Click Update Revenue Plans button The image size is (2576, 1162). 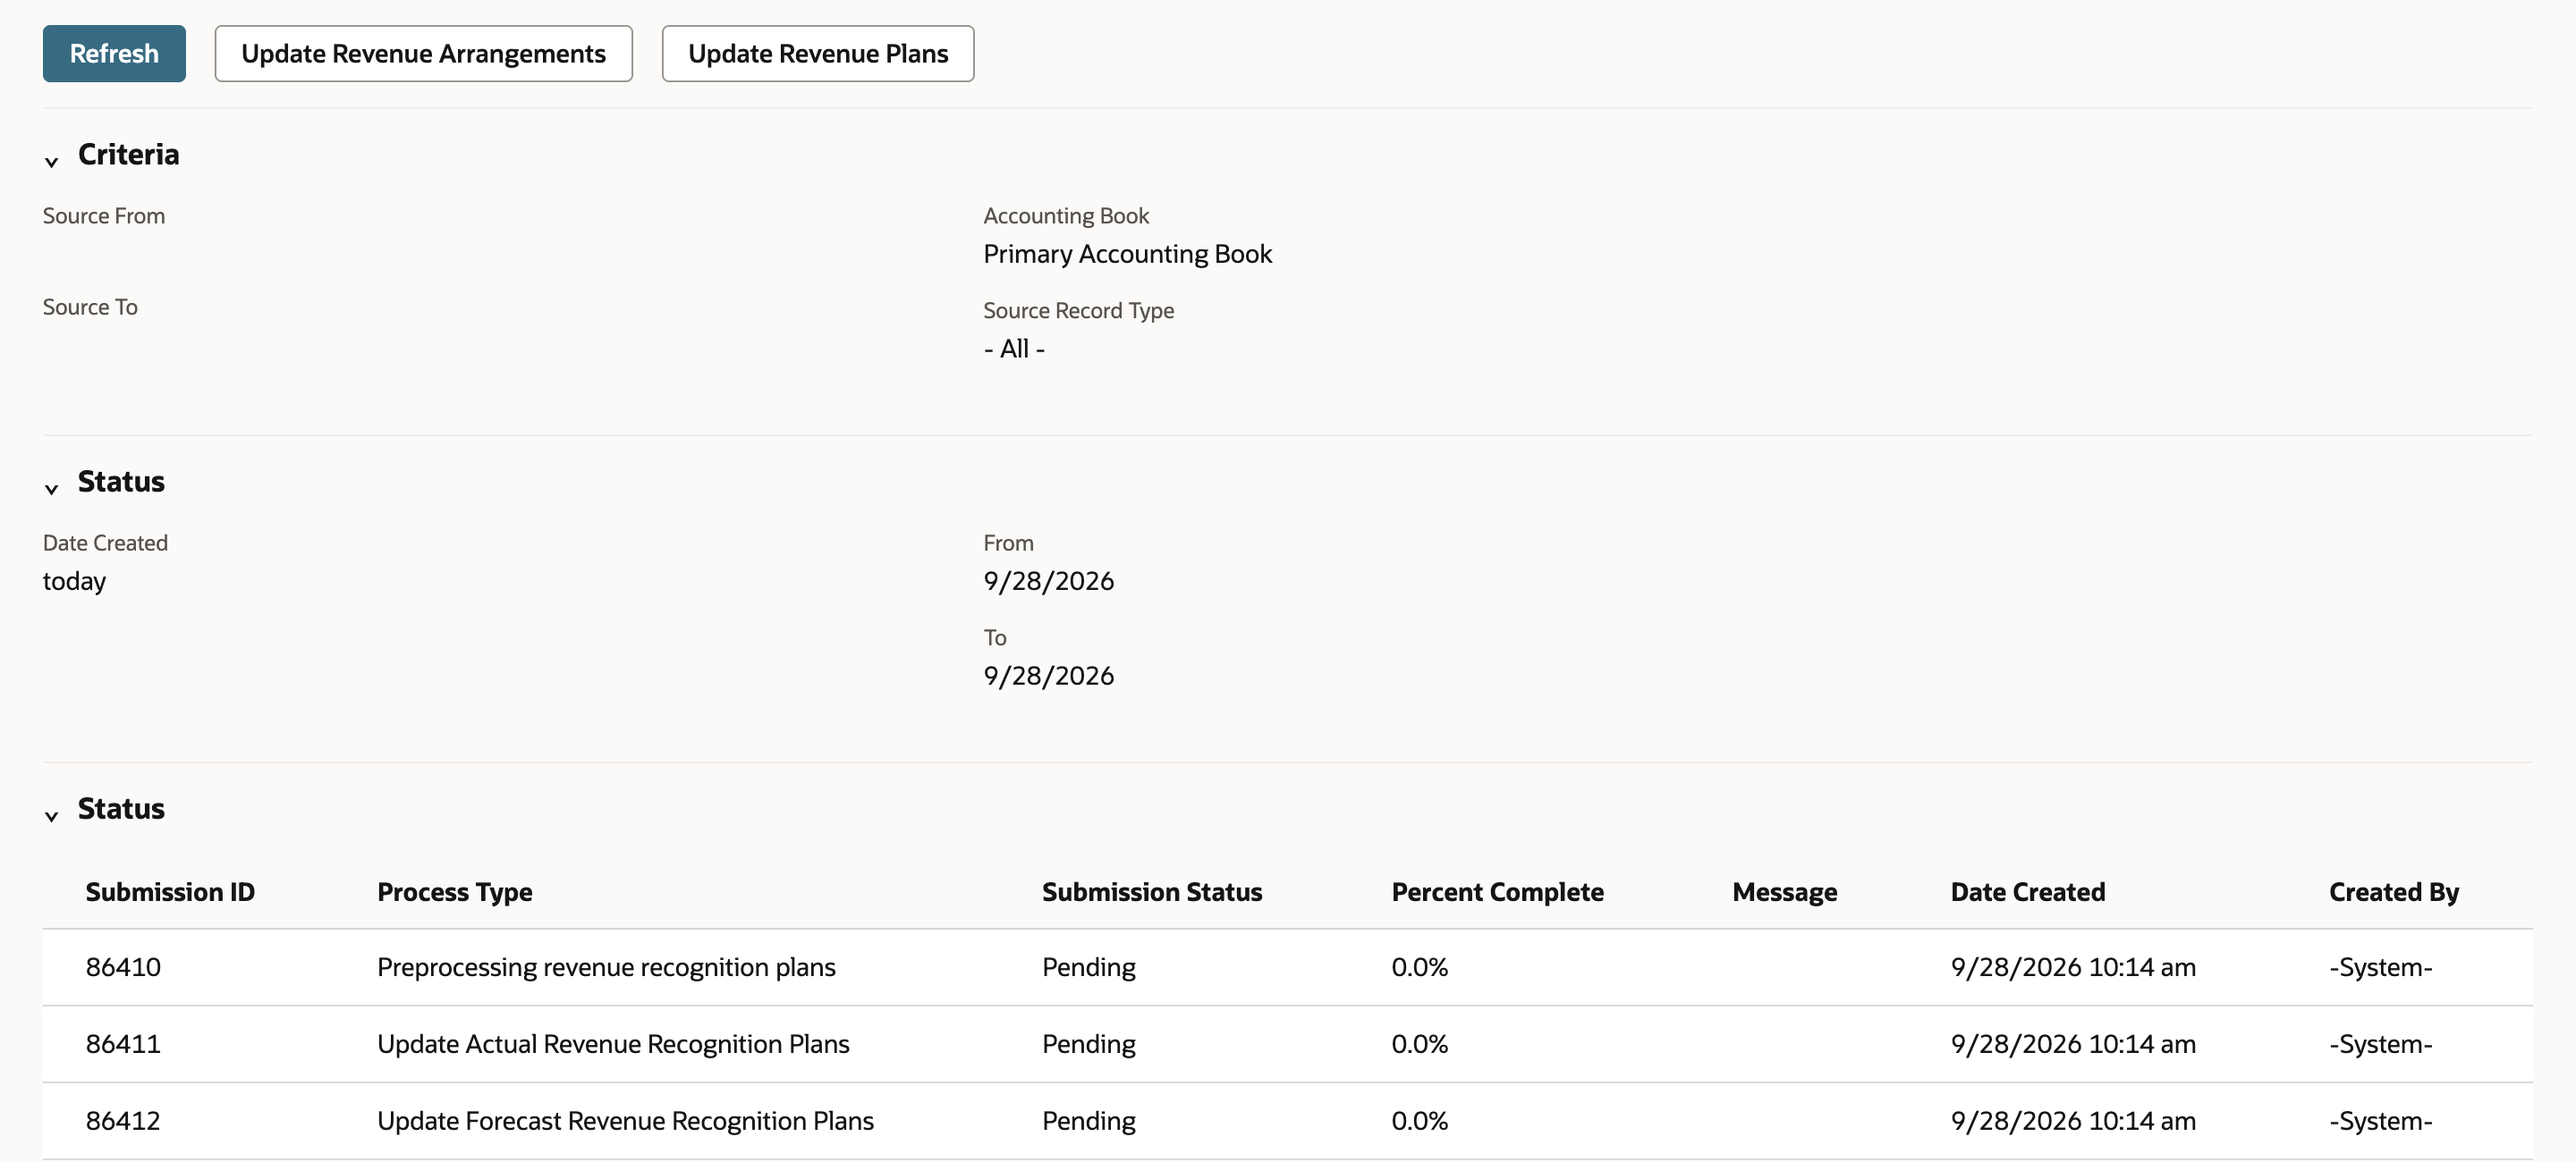818,53
